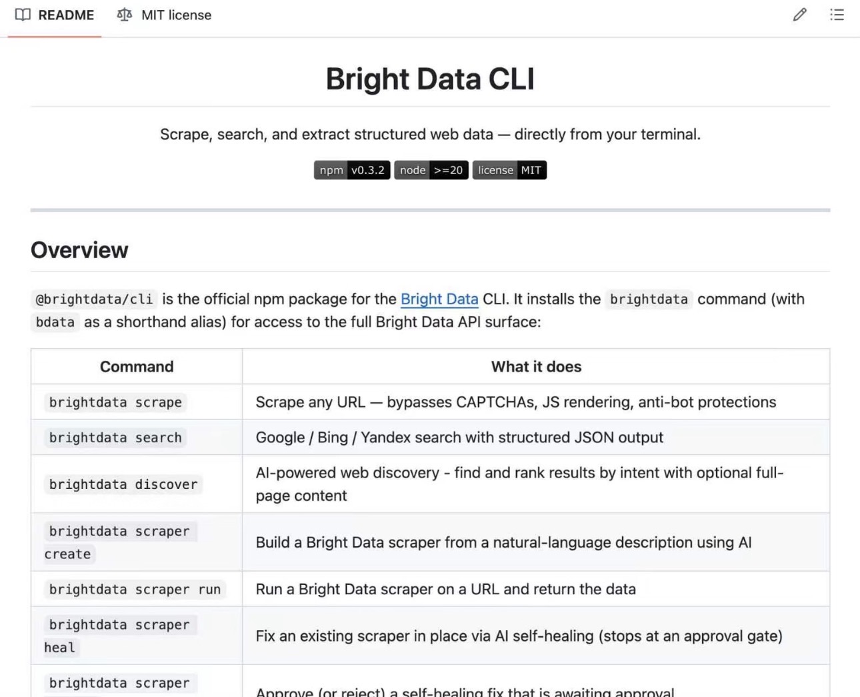The image size is (860, 697).
Task: Click the brightdata scraper heal command
Action: coord(120,636)
